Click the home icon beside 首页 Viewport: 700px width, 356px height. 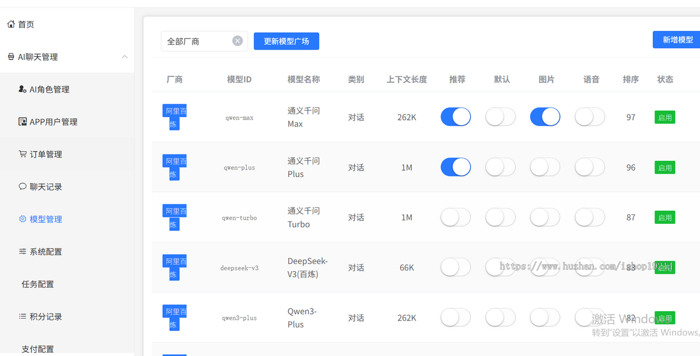(x=10, y=24)
